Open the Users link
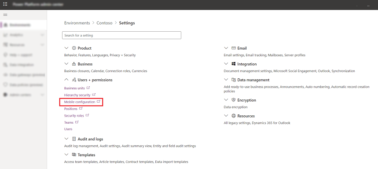378x169 pixels. pyautogui.click(x=68, y=129)
